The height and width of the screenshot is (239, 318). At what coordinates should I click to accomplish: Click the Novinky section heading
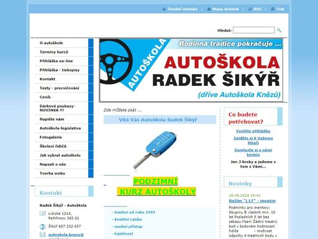coord(240,184)
